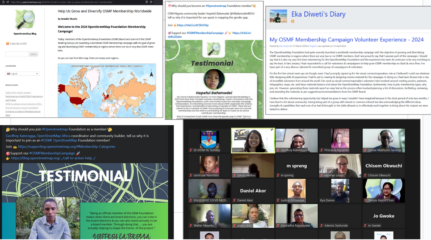Open the blog.openstreetmap.org call-to-action-help link
The height and width of the screenshot is (240, 431).
coord(53,158)
